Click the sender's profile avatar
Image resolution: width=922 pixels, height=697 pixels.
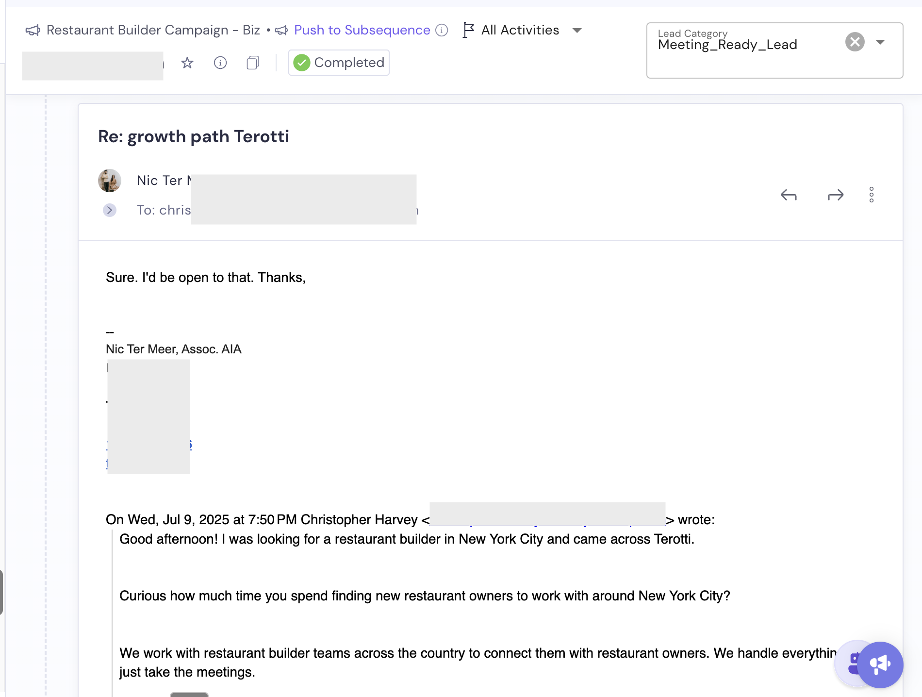tap(110, 181)
